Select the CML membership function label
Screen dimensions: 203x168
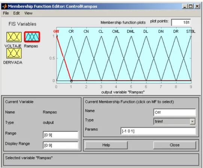[116, 31]
